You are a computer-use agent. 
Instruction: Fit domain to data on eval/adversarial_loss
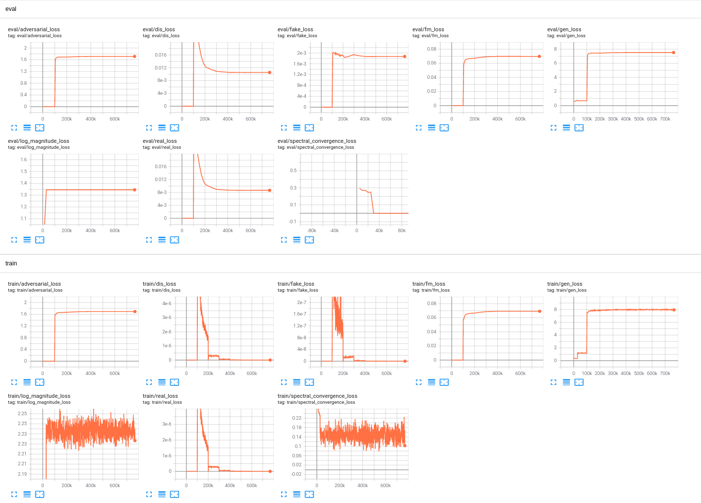(40, 128)
